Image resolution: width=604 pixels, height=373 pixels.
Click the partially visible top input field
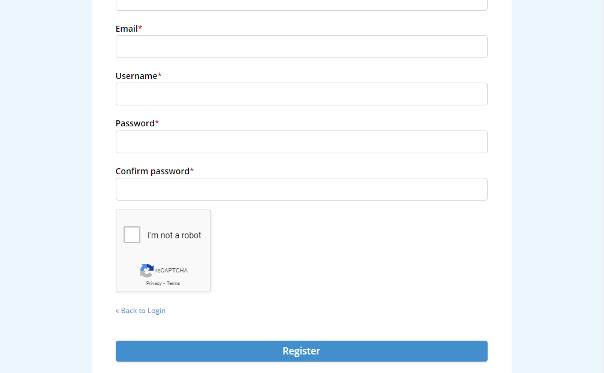pos(301,5)
